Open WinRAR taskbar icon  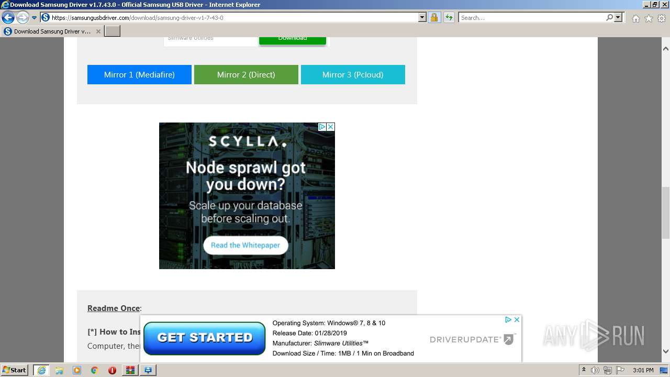click(130, 370)
